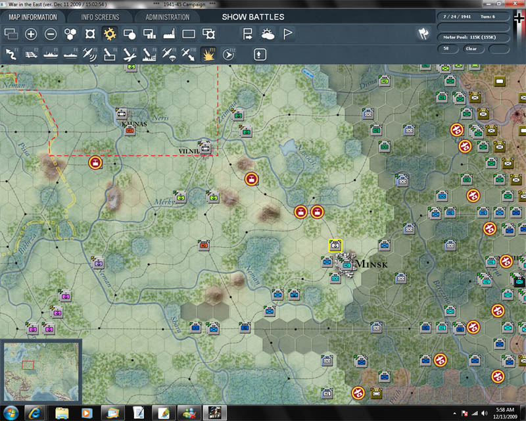Select F6 bomb unit mode icon

[110, 55]
